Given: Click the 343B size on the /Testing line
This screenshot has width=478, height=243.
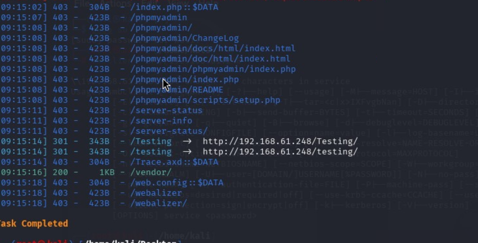Looking at the screenshot, I should click(x=99, y=141).
